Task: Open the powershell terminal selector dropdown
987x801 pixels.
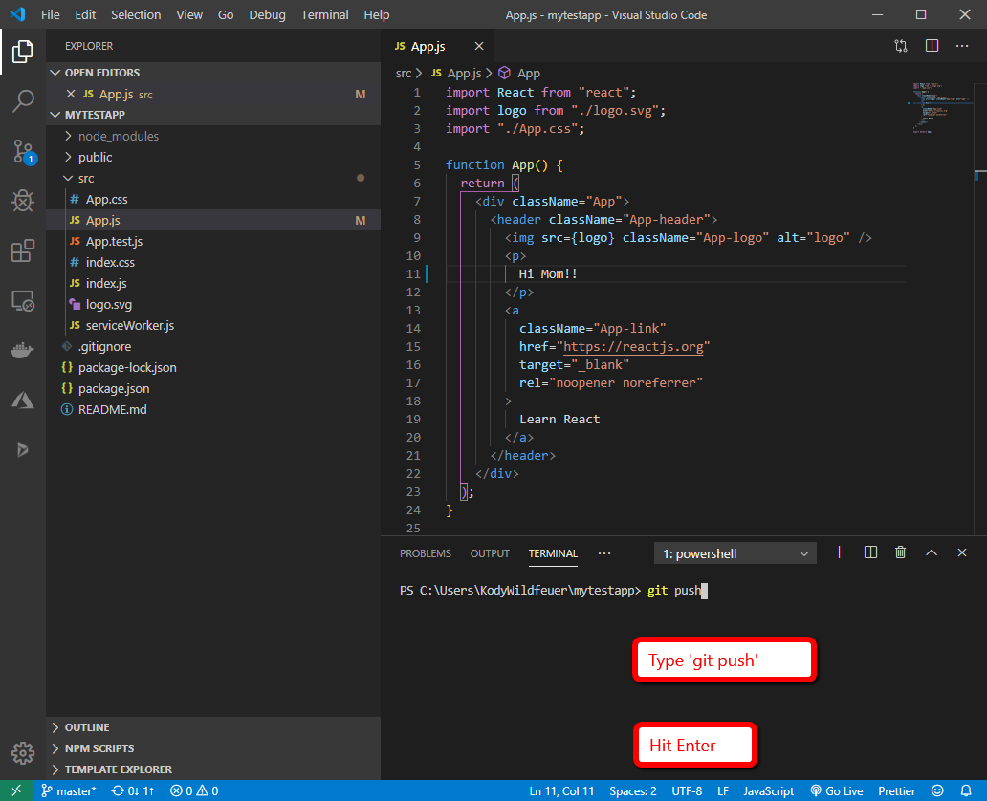Action: coord(735,553)
